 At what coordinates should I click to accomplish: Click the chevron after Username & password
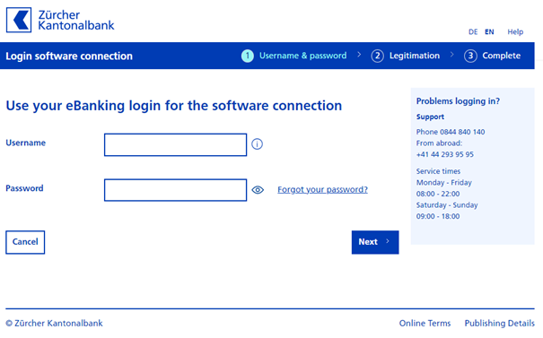(359, 55)
